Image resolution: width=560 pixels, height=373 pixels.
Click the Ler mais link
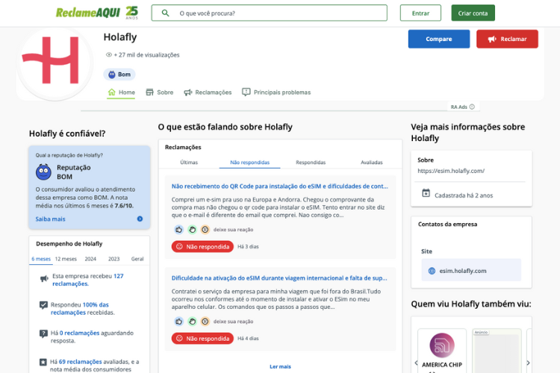[x=280, y=366]
